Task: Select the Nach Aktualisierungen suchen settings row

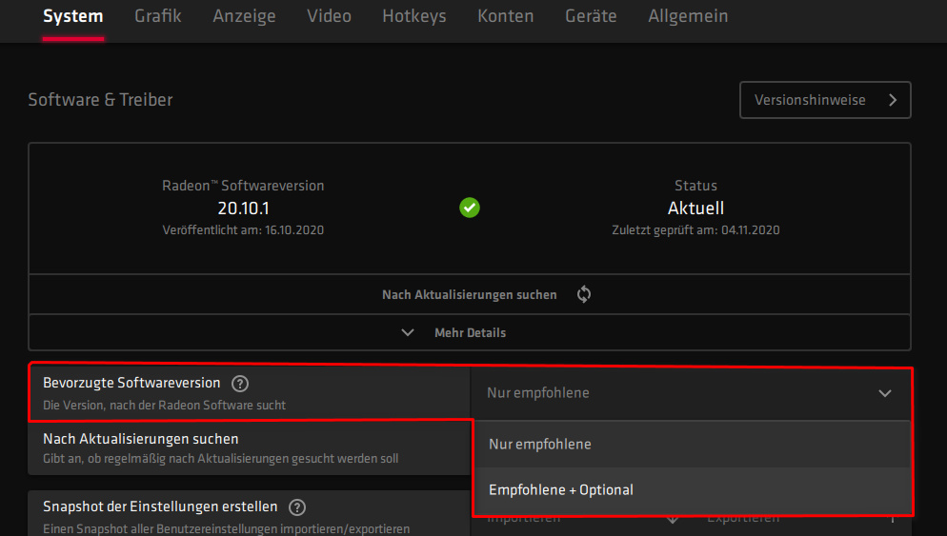Action: coord(250,448)
